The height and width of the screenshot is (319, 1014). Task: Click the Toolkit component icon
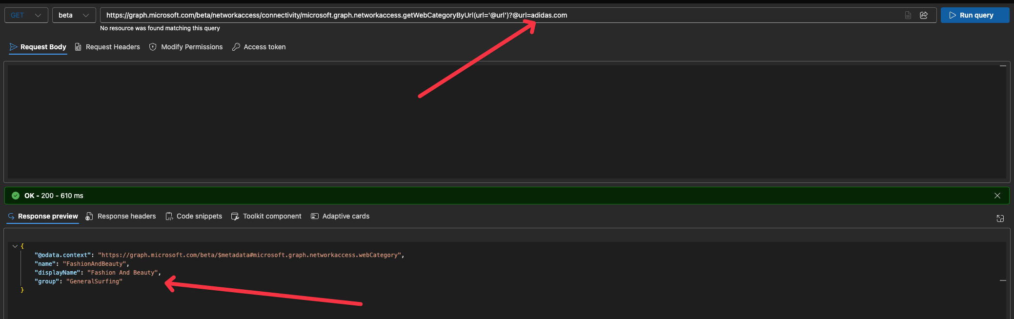(235, 216)
